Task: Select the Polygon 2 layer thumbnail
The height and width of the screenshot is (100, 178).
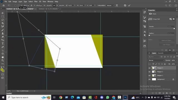Action: [x=154, y=72]
